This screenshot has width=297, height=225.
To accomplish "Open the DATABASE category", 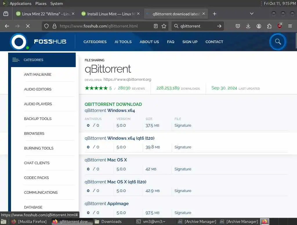I will 33,207.
